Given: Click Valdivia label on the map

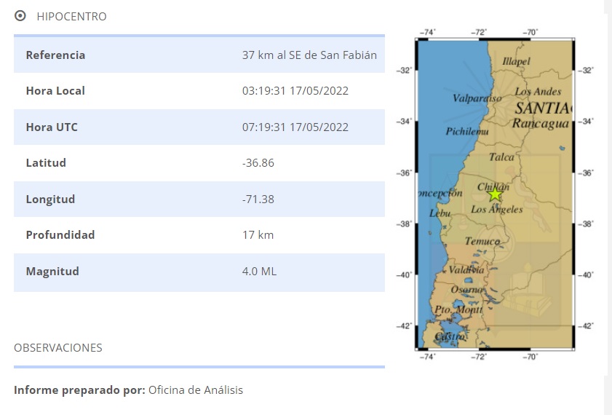Looking at the screenshot, I should point(466,269).
